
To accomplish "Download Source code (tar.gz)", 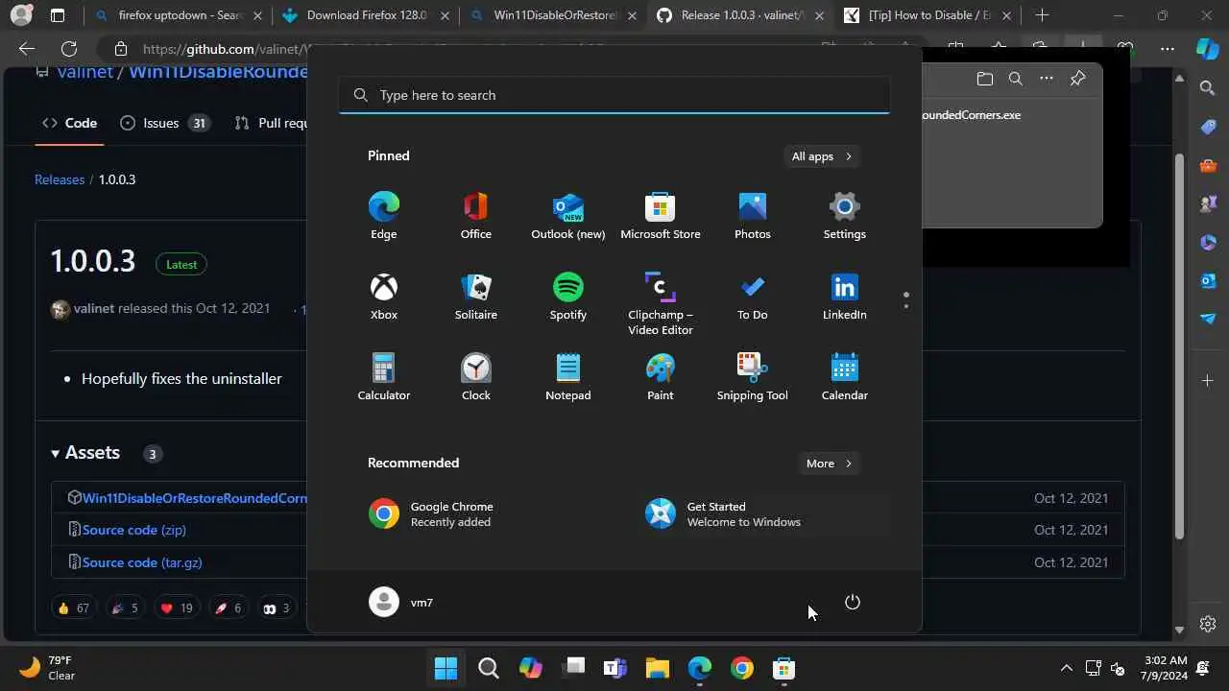I will (141, 562).
